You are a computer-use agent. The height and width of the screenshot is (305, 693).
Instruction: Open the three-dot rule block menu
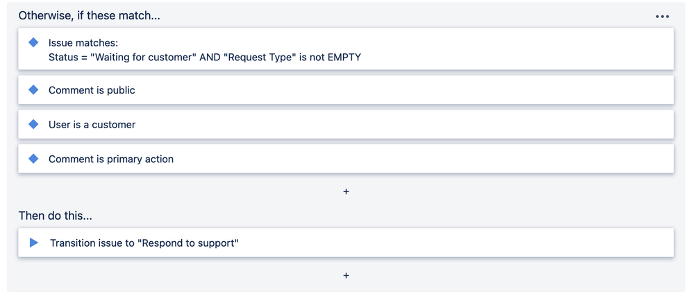(662, 17)
